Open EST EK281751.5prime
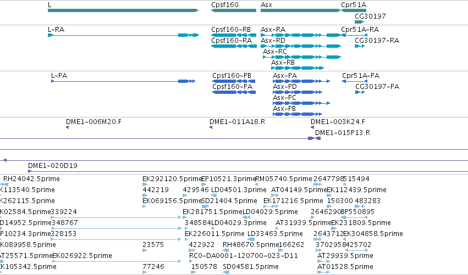The height and width of the screenshot is (275, 468). [212, 212]
